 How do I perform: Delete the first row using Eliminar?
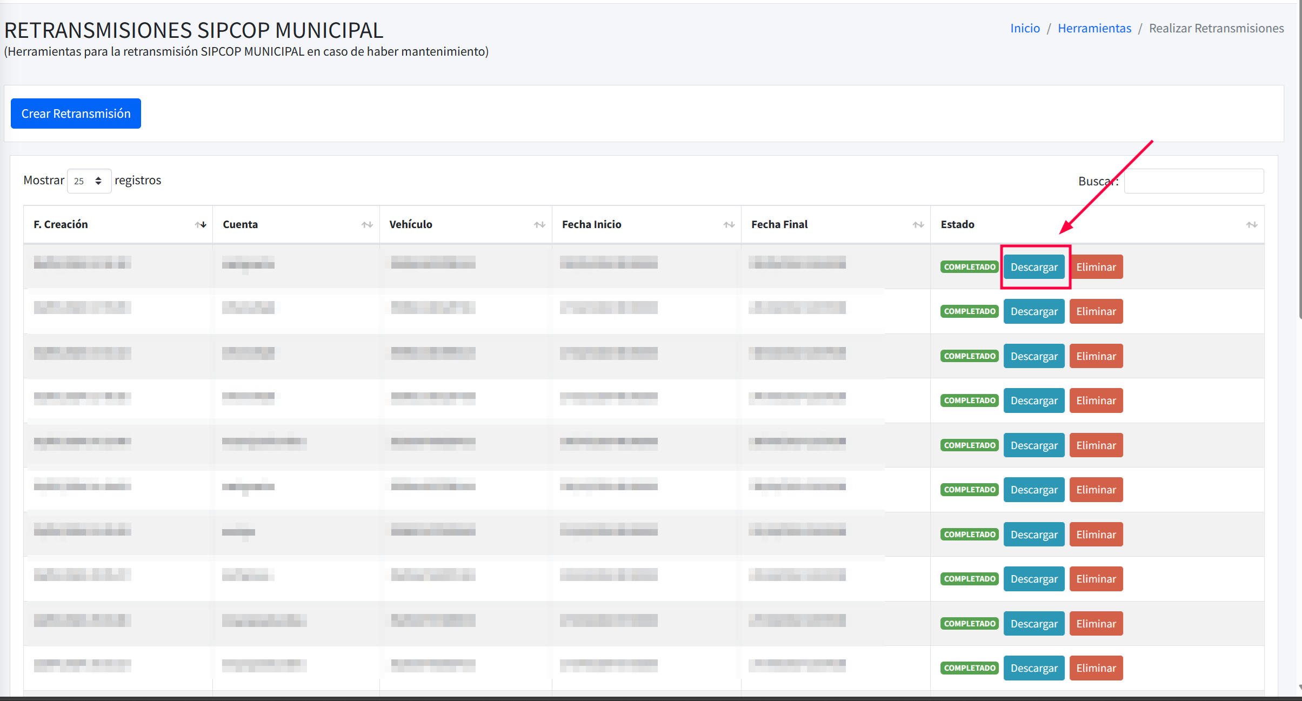pyautogui.click(x=1096, y=267)
